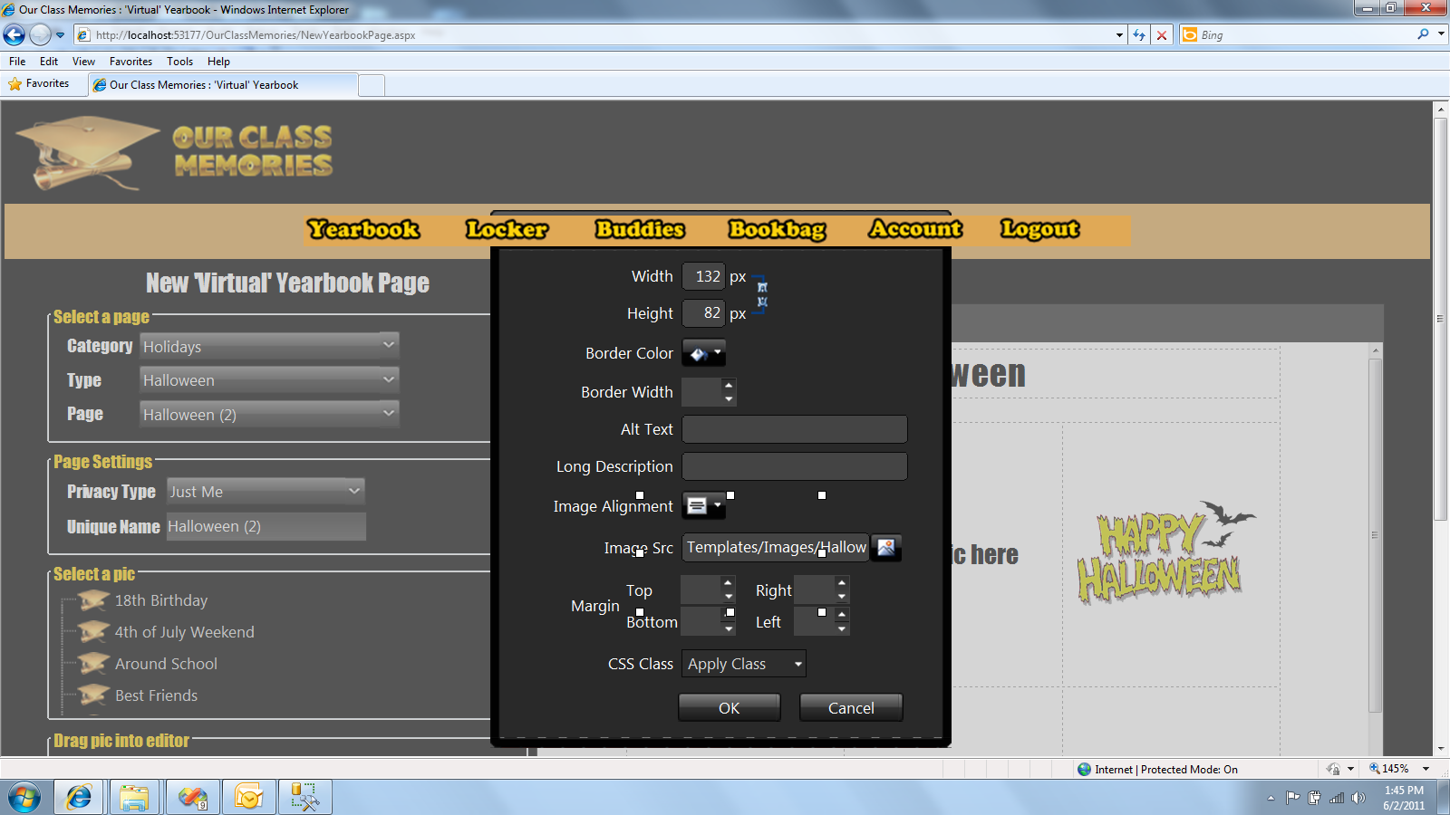Increase the Border Width value
Image resolution: width=1450 pixels, height=815 pixels.
coord(729,385)
